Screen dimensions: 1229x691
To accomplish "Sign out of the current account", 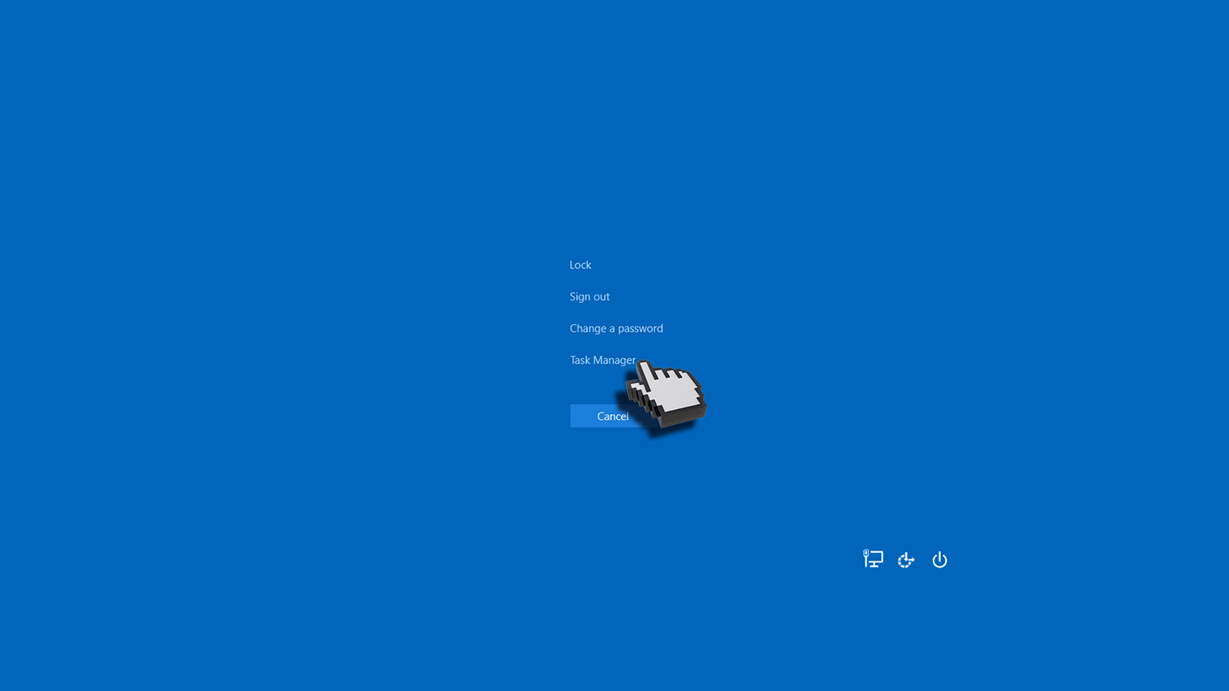I will (x=589, y=297).
